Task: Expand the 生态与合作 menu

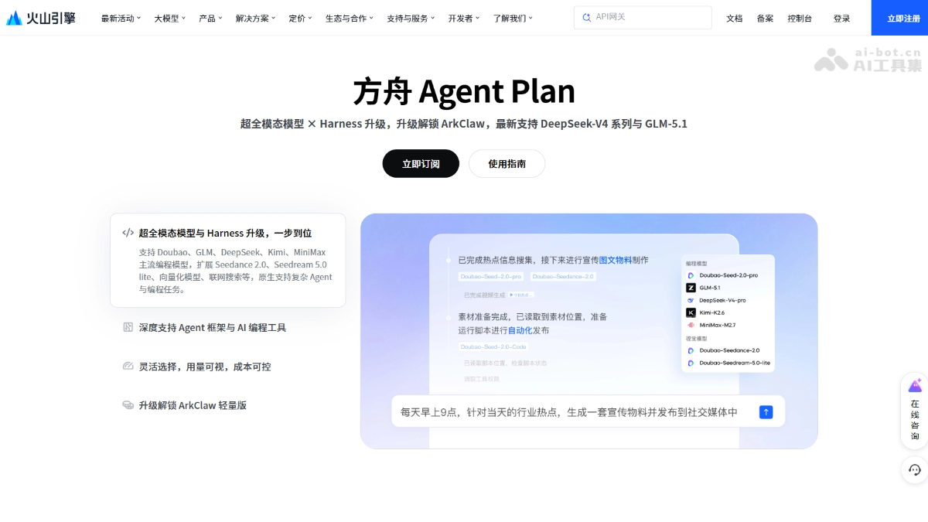Action: pyautogui.click(x=350, y=18)
